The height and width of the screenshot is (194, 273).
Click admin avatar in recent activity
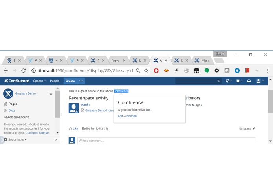coord(73,108)
